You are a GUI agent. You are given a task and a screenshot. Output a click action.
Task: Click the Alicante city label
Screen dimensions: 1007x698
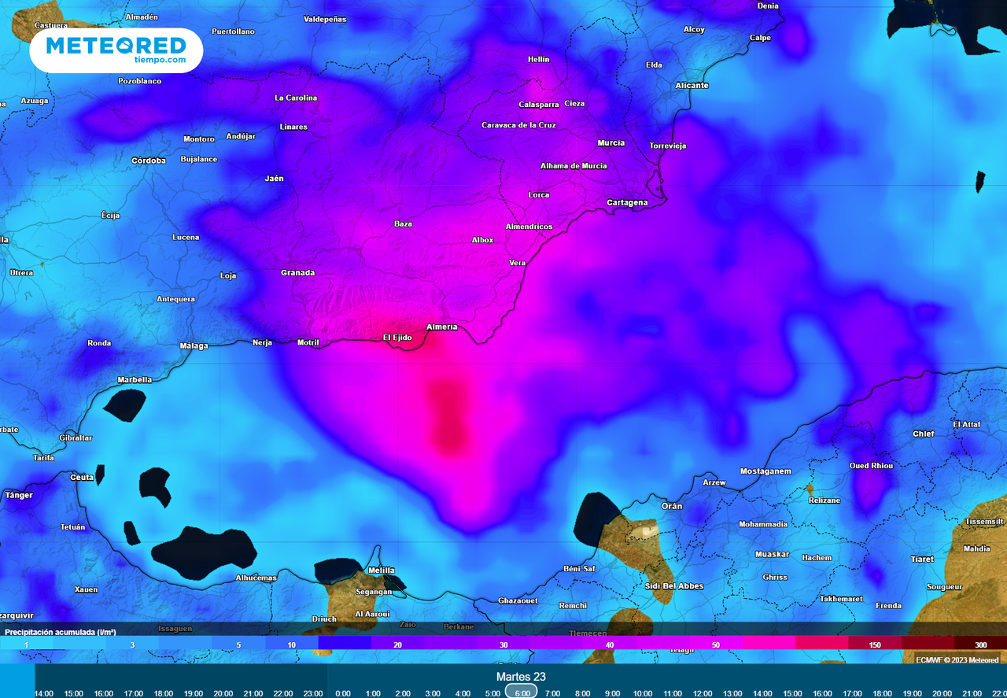(x=692, y=85)
